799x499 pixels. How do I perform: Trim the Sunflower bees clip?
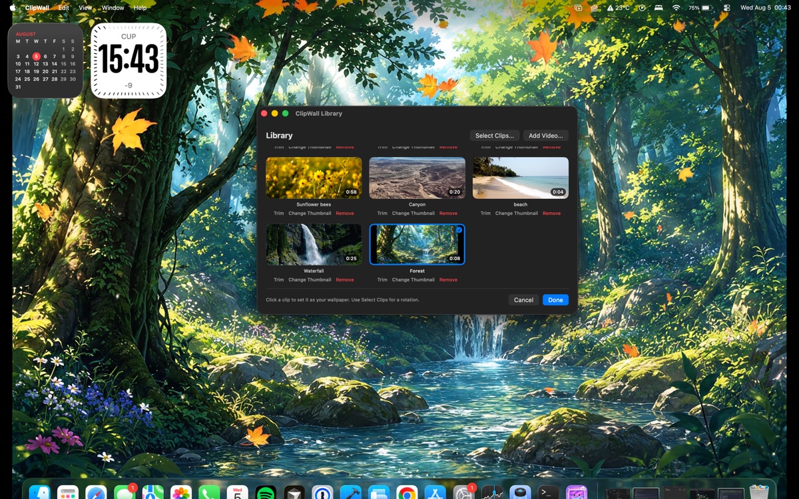pos(278,214)
